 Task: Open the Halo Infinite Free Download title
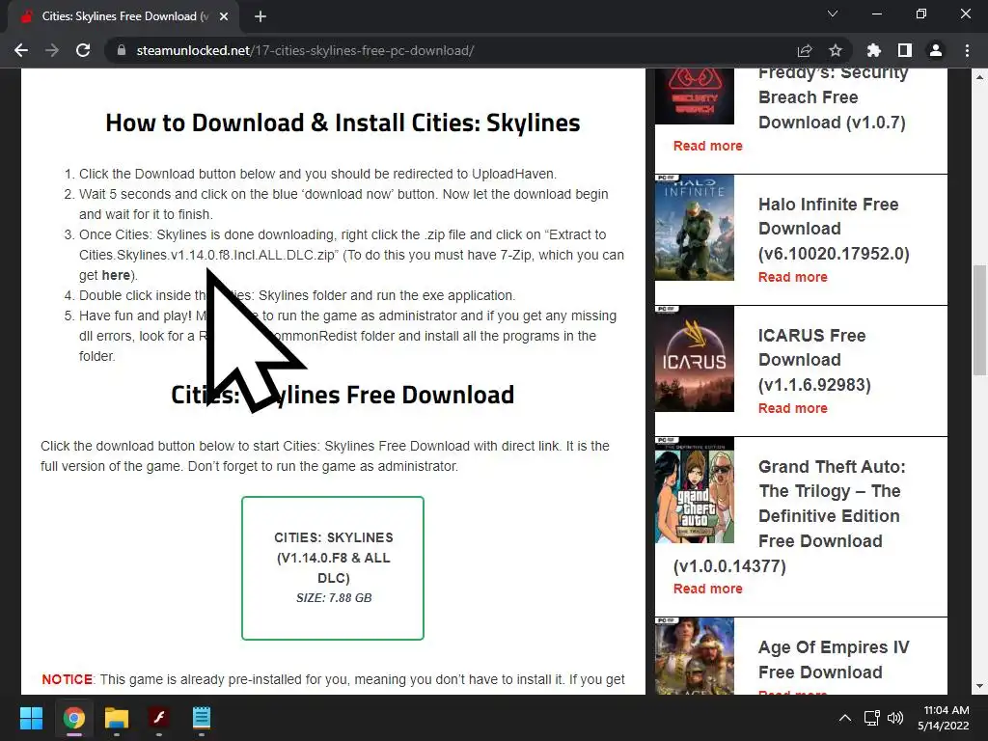pyautogui.click(x=834, y=229)
